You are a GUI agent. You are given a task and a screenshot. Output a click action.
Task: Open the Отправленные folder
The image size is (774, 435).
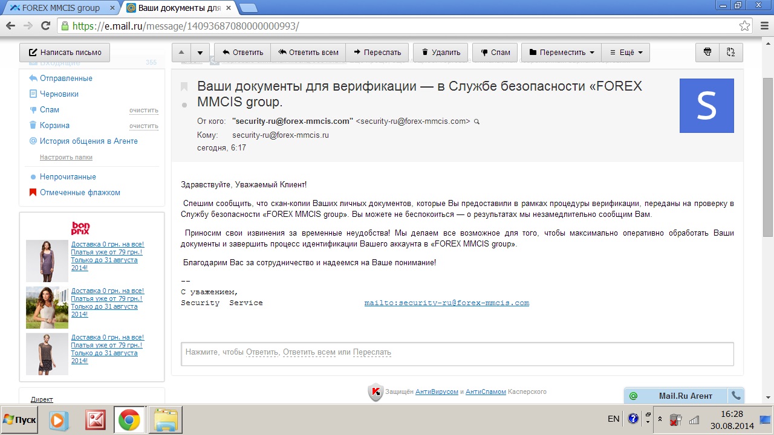point(66,79)
